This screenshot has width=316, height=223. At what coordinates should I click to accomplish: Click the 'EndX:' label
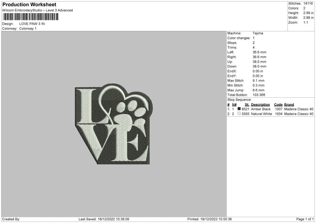[x=232, y=71]
